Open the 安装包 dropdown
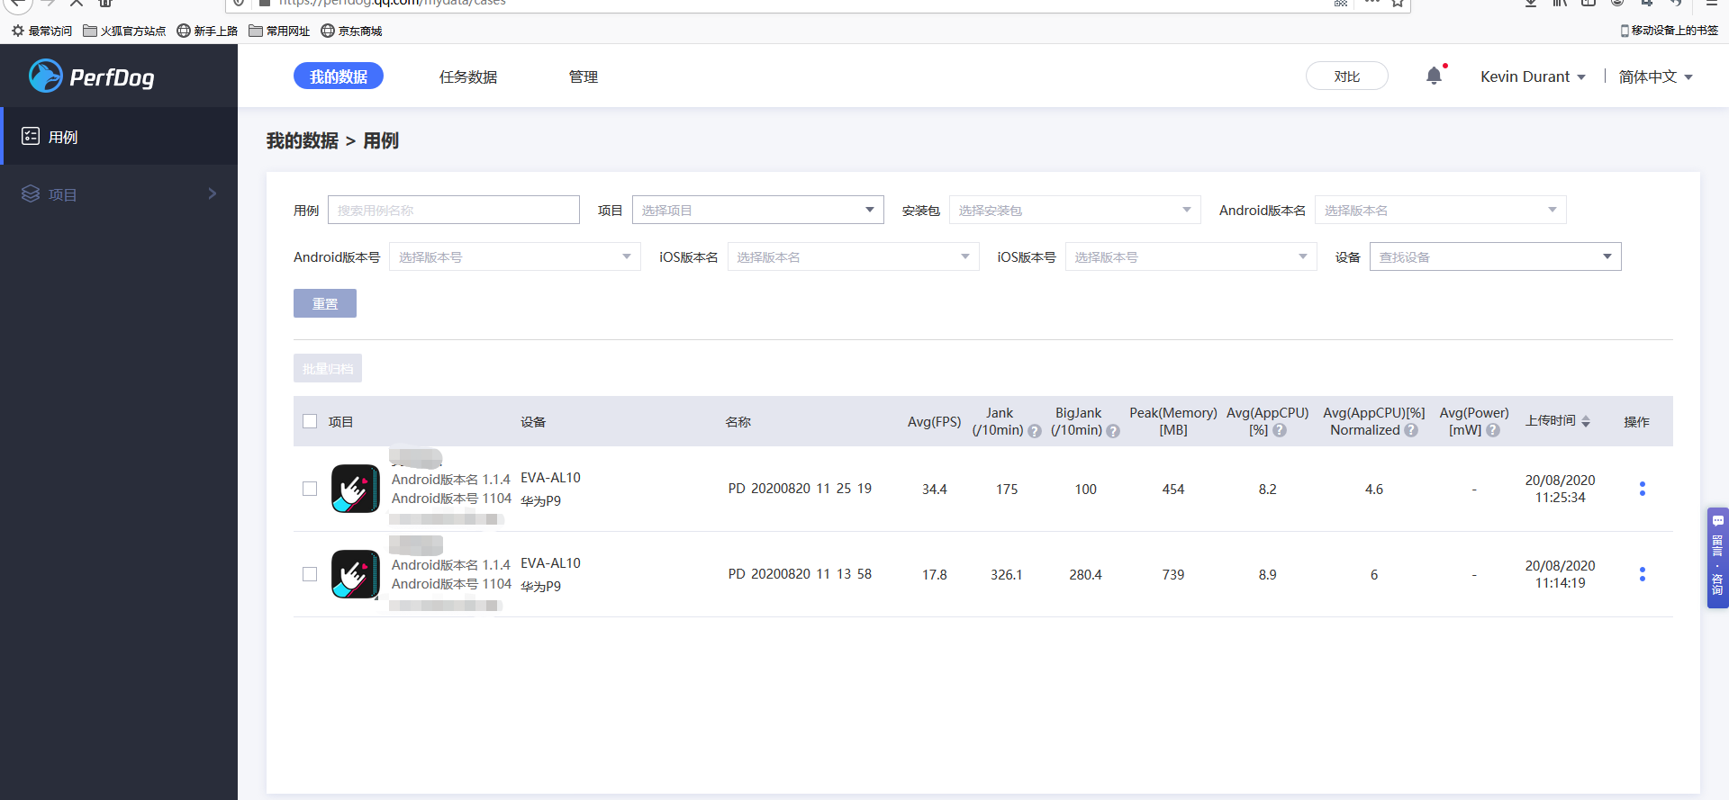 tap(1075, 210)
